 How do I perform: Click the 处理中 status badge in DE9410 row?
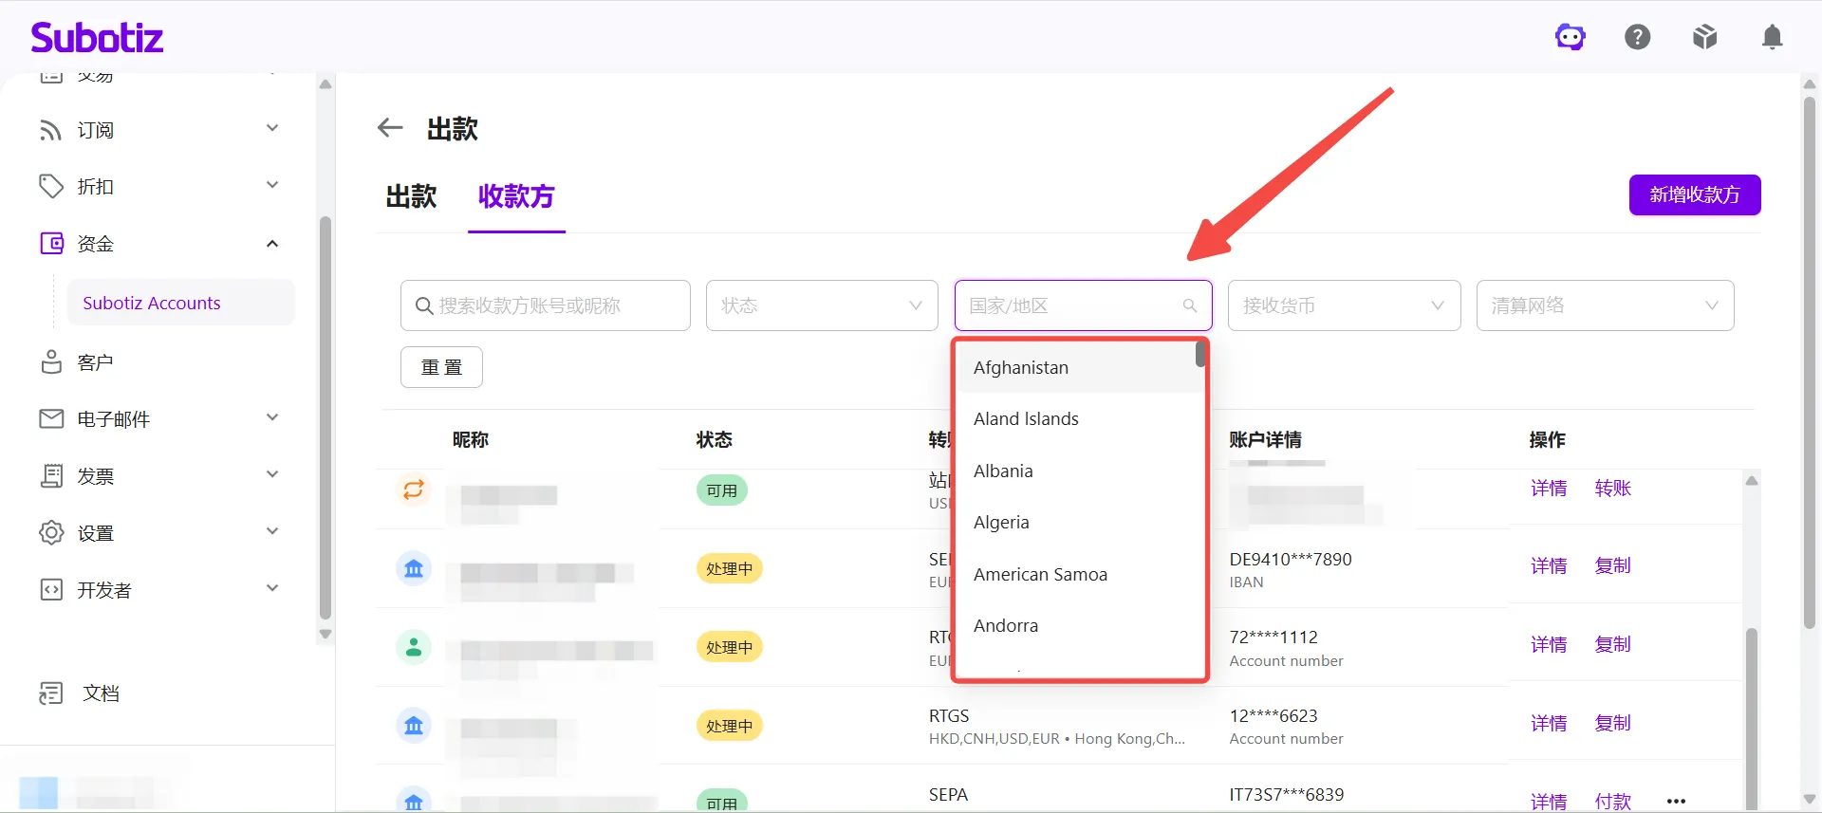click(729, 569)
